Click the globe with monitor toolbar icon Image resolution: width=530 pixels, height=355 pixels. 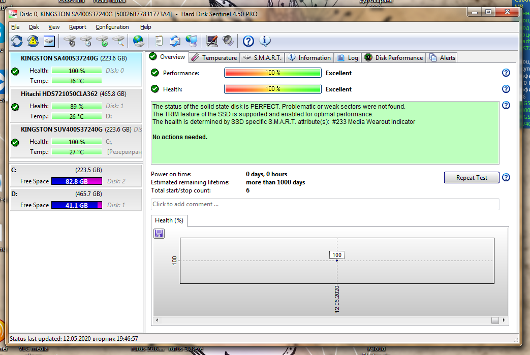pyautogui.click(x=192, y=41)
